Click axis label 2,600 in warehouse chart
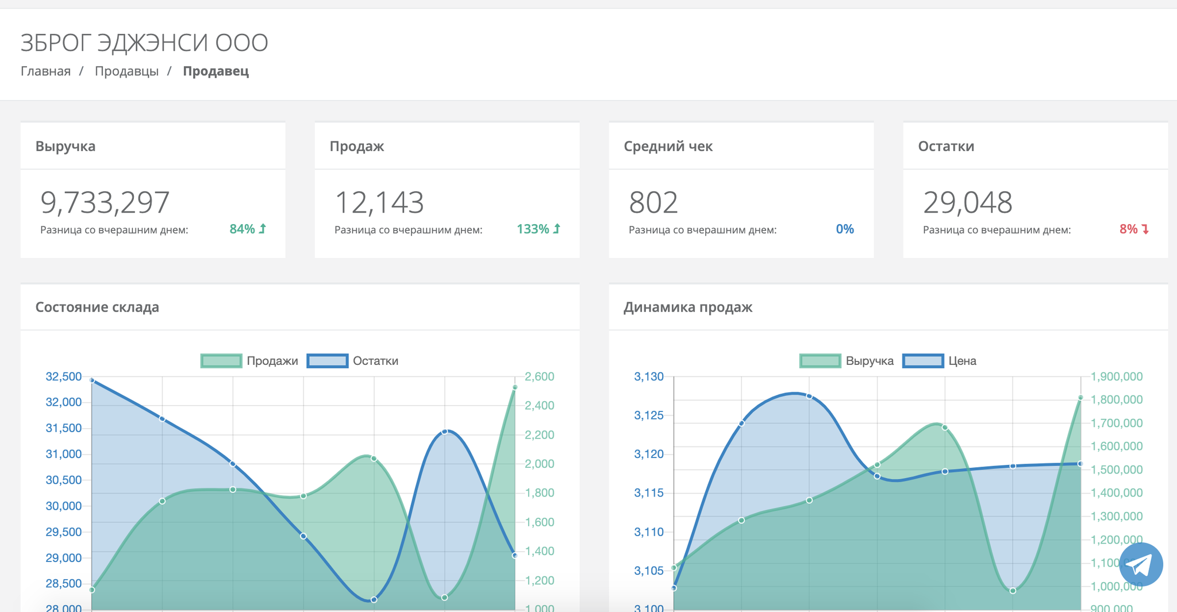 (x=540, y=376)
